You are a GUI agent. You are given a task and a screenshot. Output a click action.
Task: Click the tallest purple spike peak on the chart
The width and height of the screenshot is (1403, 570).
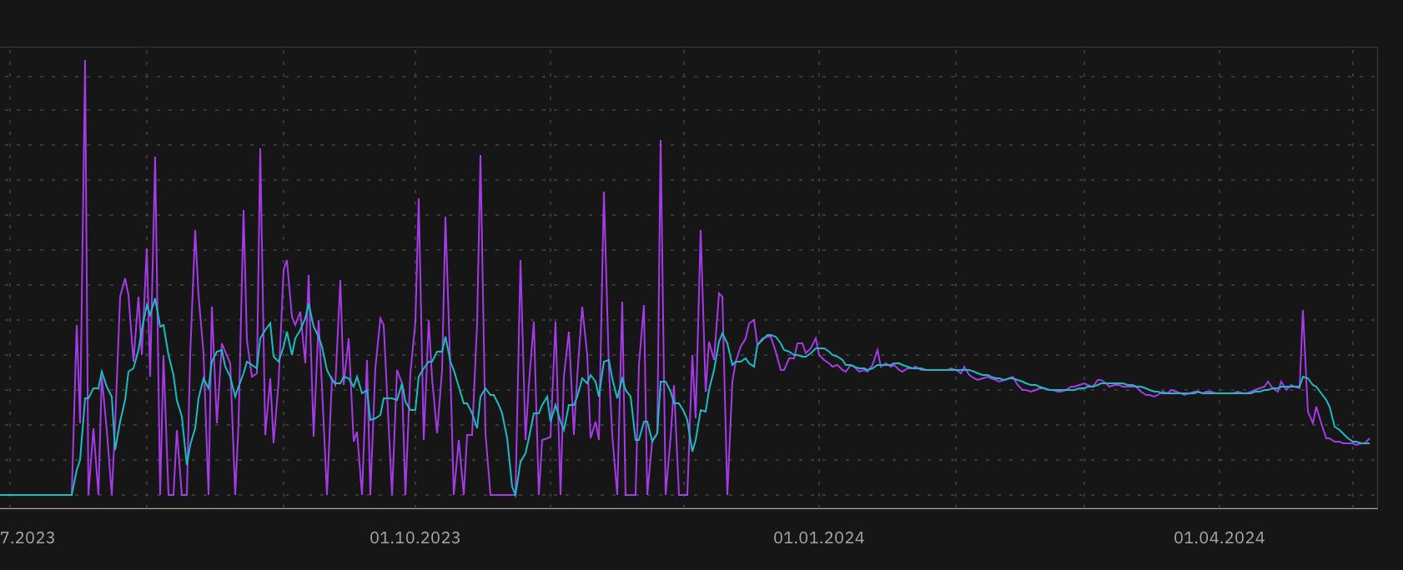pyautogui.click(x=85, y=61)
